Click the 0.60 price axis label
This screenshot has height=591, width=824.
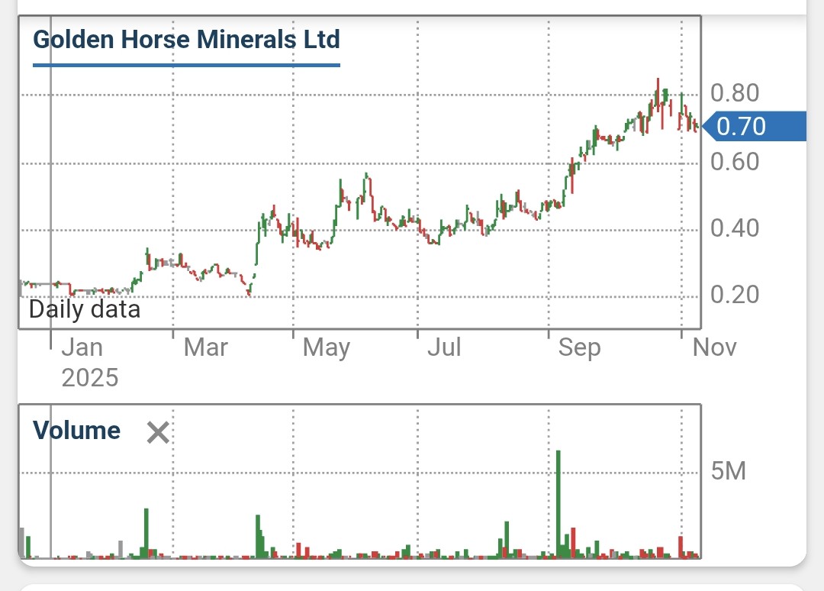tap(734, 161)
